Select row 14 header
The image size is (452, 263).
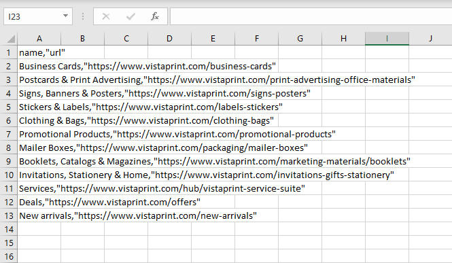(9, 229)
